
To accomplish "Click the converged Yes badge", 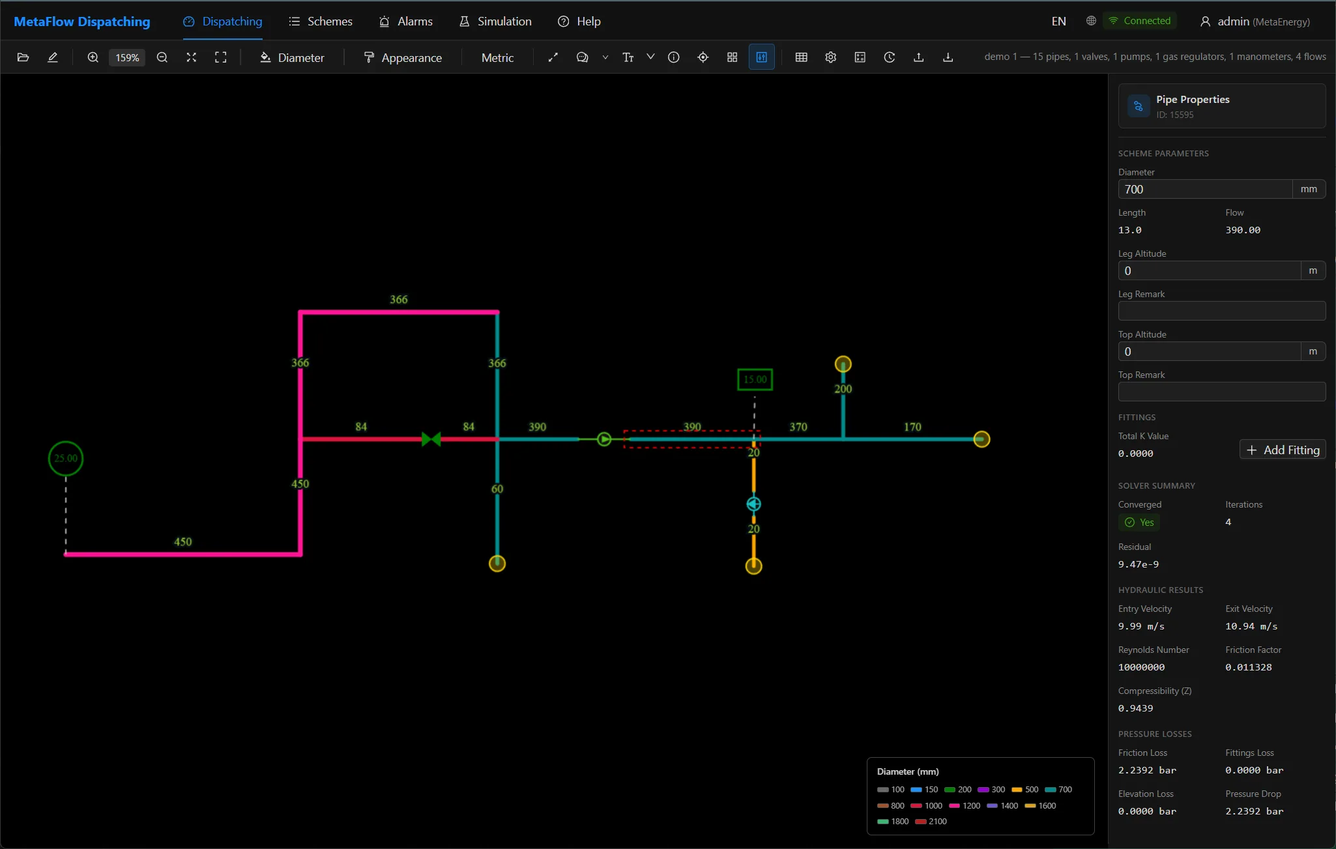I will (1139, 523).
